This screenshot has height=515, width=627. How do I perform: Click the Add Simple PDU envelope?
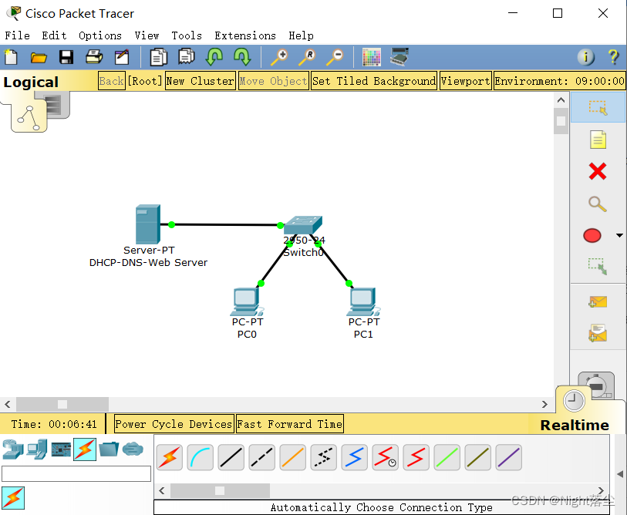click(598, 302)
